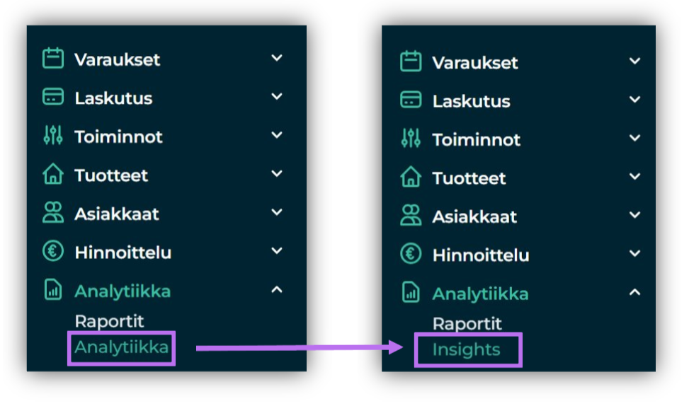Open Raportit link in right menu
Image resolution: width=689 pixels, height=406 pixels.
click(x=467, y=324)
